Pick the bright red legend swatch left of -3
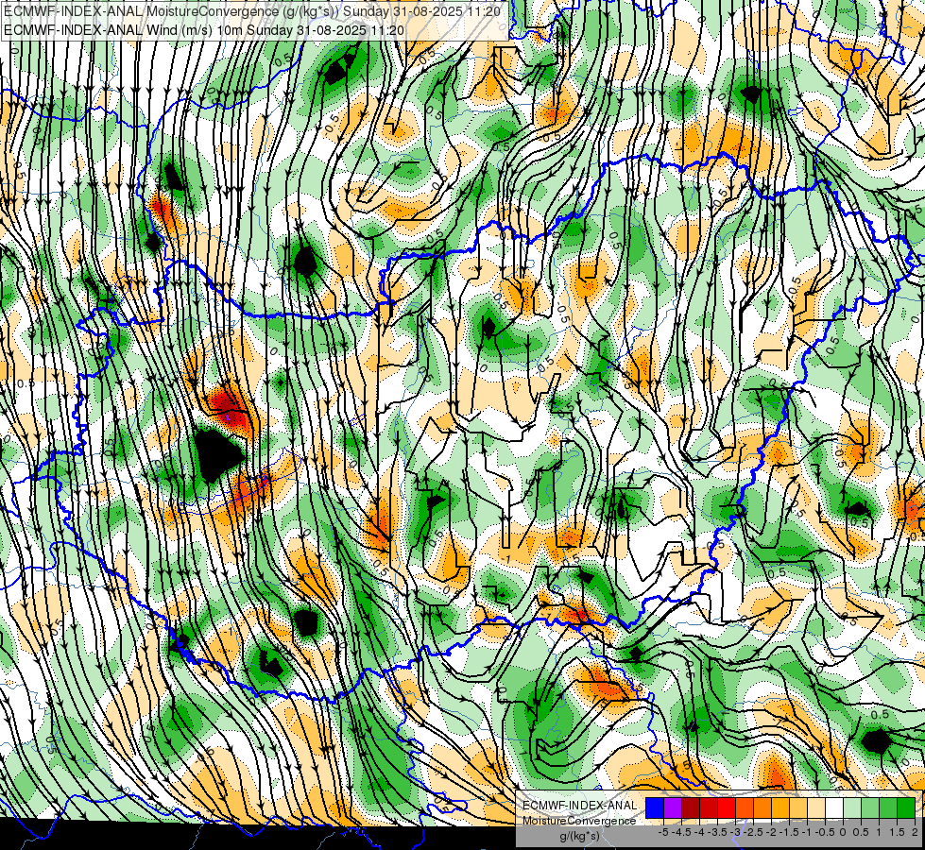Image resolution: width=925 pixels, height=850 pixels. pos(727,807)
